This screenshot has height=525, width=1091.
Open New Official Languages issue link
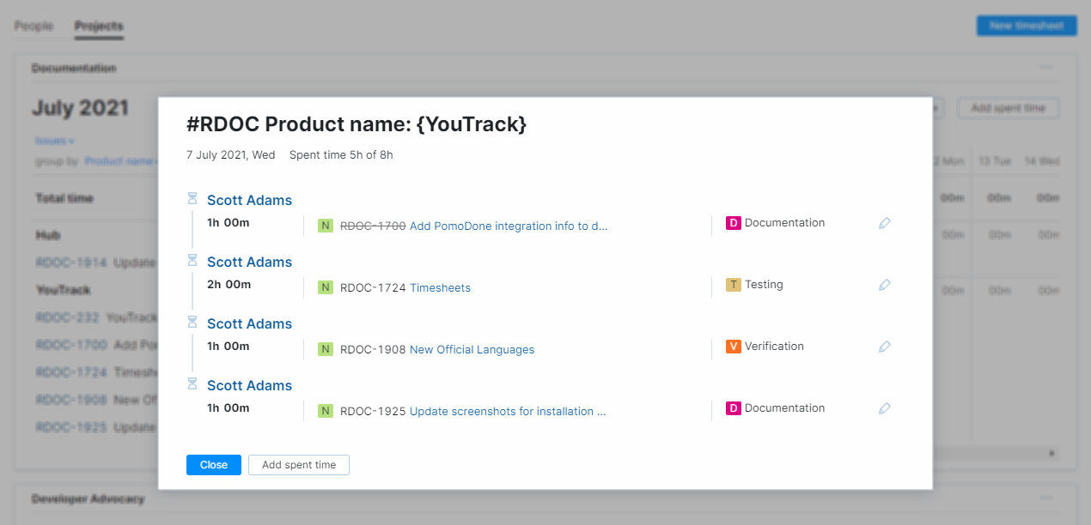[x=472, y=350]
